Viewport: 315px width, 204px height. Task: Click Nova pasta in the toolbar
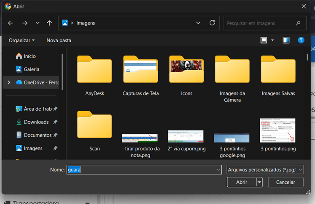point(59,40)
